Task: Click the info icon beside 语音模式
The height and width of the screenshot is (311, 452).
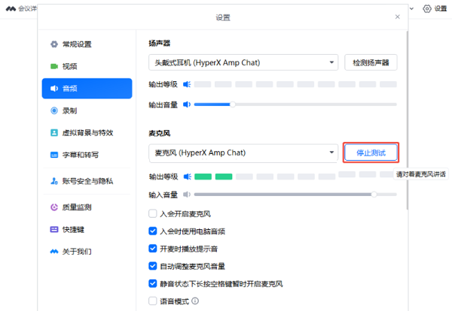Action: click(x=195, y=301)
